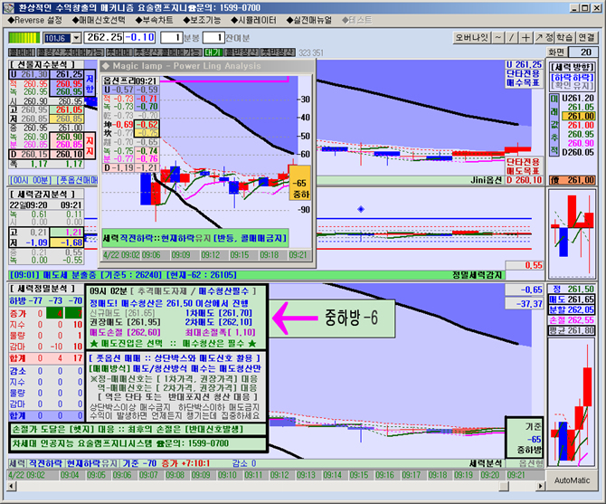The image size is (606, 504).
Task: Open the 보조기능 menu
Action: (202, 20)
